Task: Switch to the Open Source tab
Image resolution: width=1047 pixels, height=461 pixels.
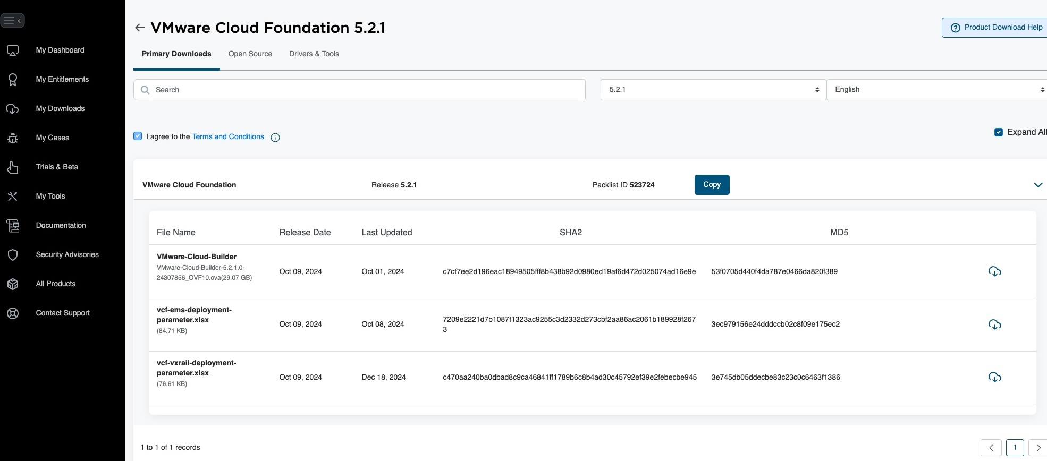Action: click(250, 54)
